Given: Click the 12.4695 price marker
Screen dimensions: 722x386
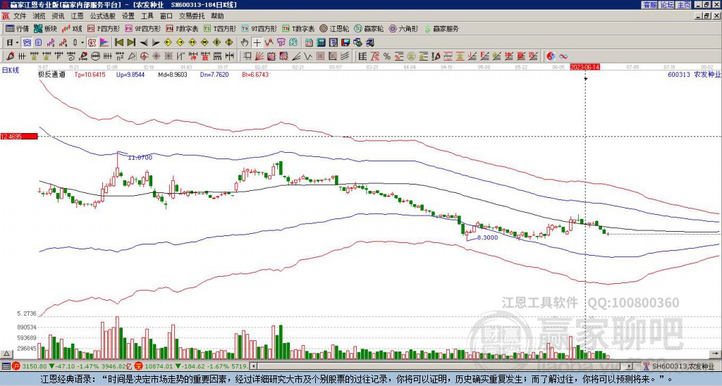Looking at the screenshot, I should click(19, 137).
